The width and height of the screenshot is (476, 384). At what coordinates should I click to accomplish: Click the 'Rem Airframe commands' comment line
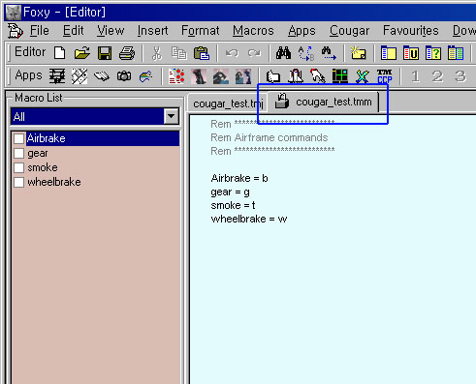pos(270,137)
